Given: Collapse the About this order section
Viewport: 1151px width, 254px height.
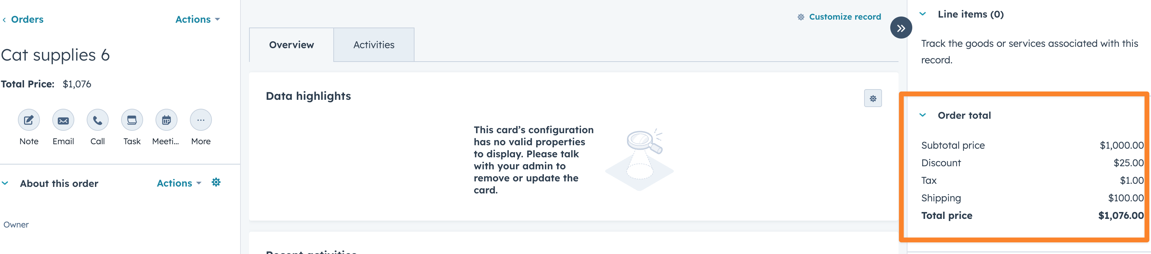Looking at the screenshot, I should [5, 182].
